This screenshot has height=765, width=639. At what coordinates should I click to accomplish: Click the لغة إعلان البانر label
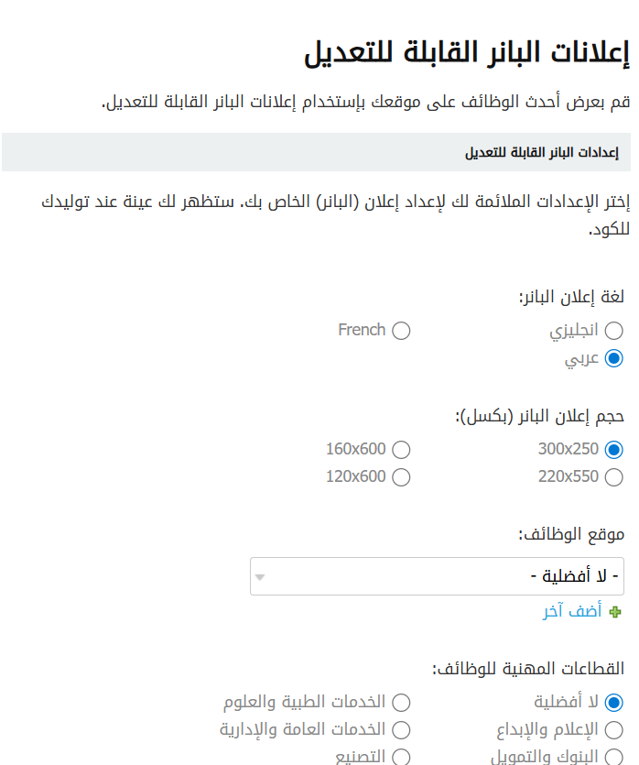tap(572, 298)
